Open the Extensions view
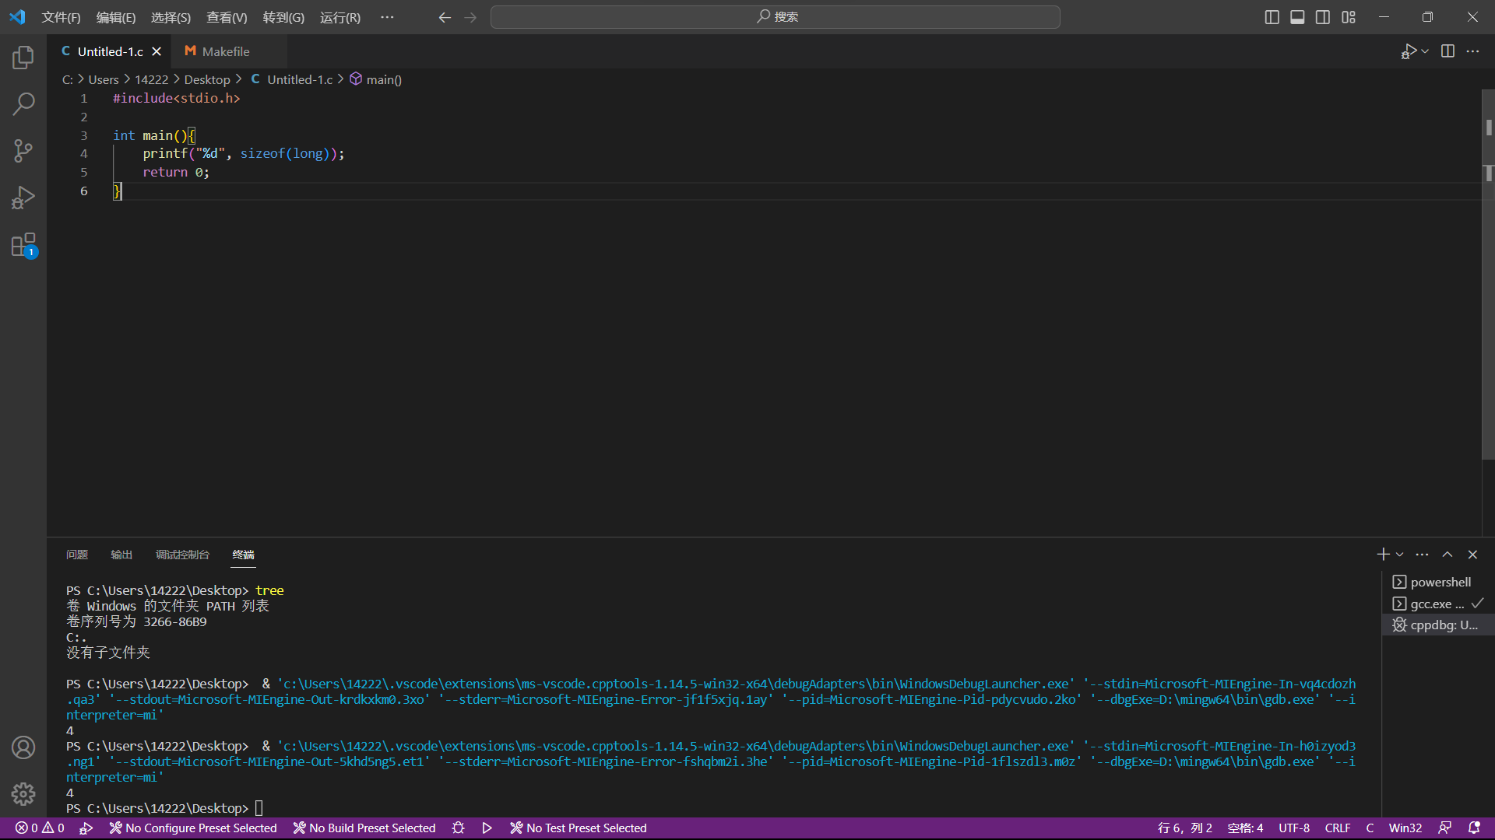The height and width of the screenshot is (840, 1495). click(23, 245)
